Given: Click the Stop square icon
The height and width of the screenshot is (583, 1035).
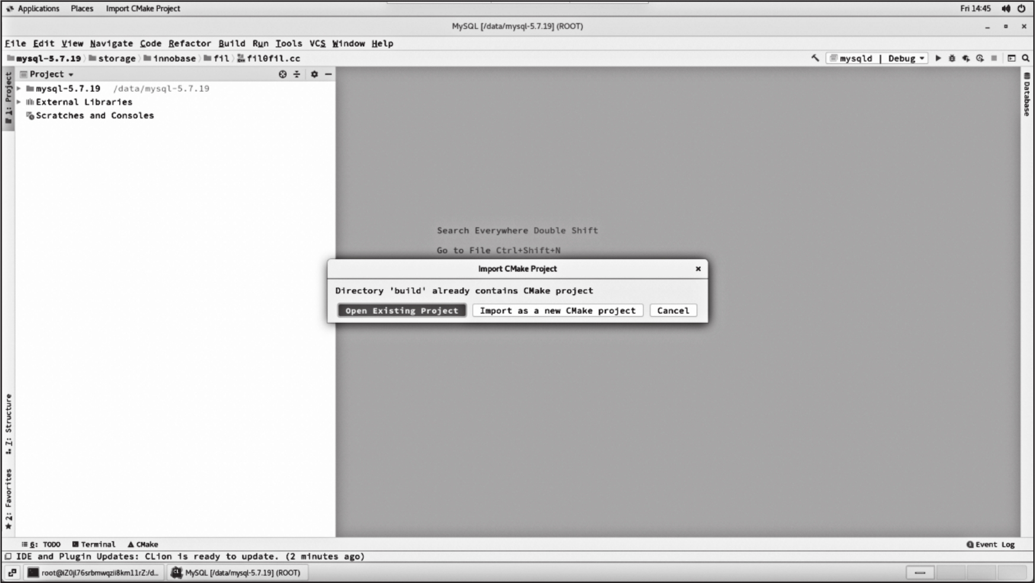Looking at the screenshot, I should point(994,58).
